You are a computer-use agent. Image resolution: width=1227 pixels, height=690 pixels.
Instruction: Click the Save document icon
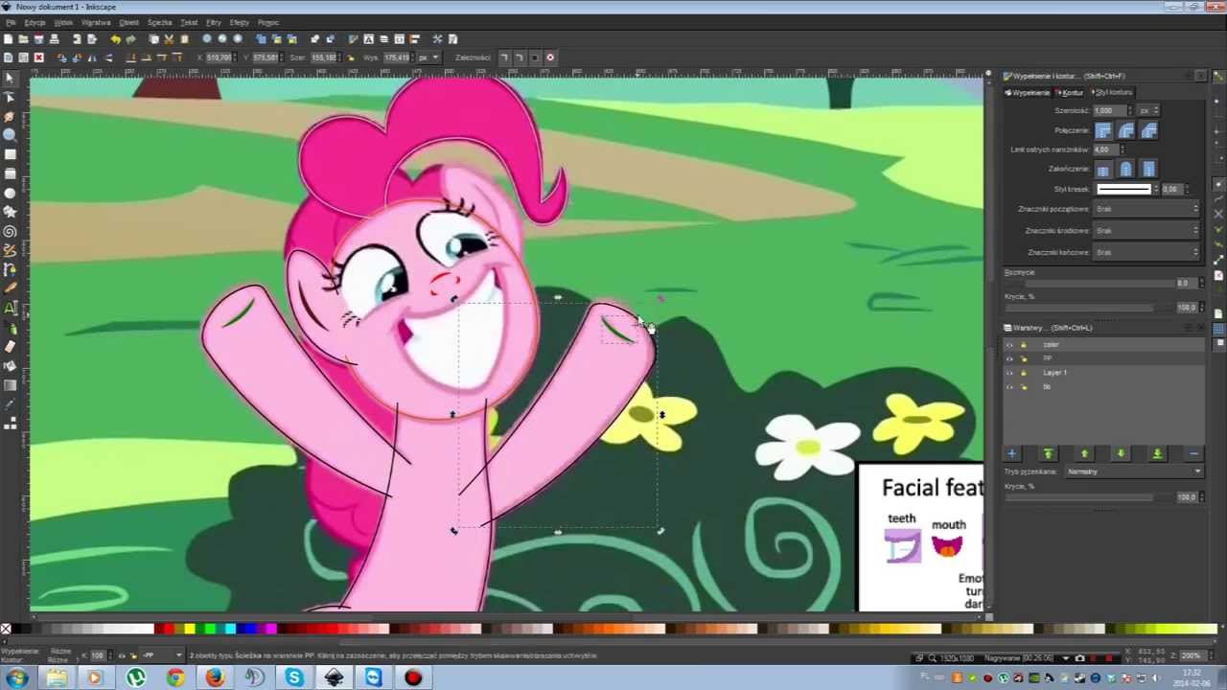(x=38, y=39)
